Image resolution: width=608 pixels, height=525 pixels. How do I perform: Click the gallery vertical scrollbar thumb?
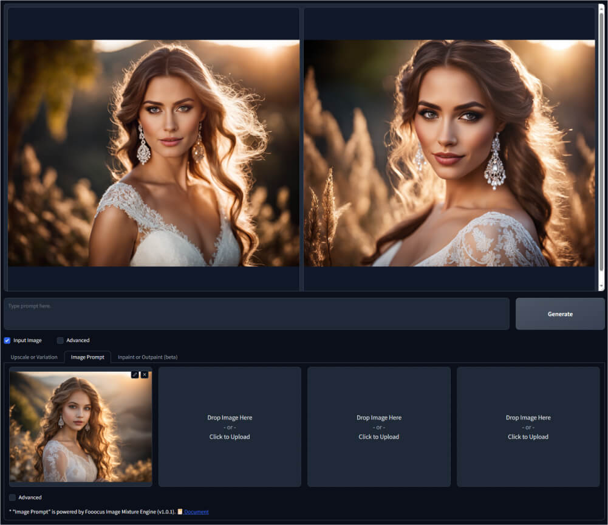[601, 140]
